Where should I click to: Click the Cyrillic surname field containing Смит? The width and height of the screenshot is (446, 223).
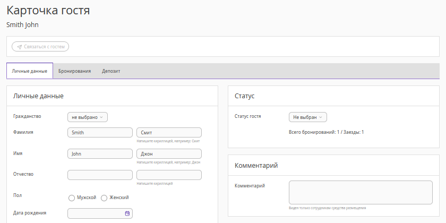(169, 133)
